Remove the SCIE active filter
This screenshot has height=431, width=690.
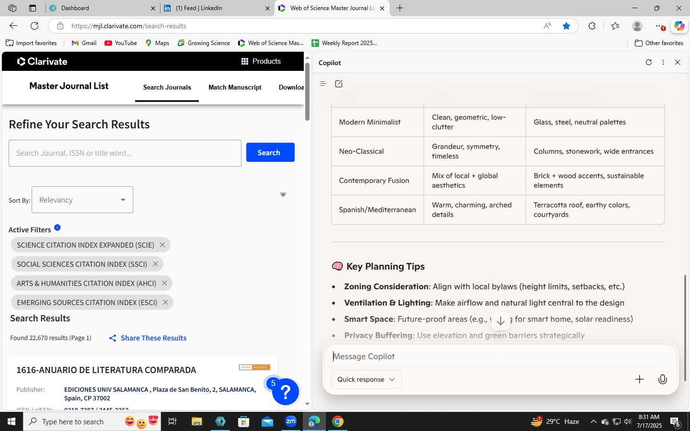click(162, 245)
